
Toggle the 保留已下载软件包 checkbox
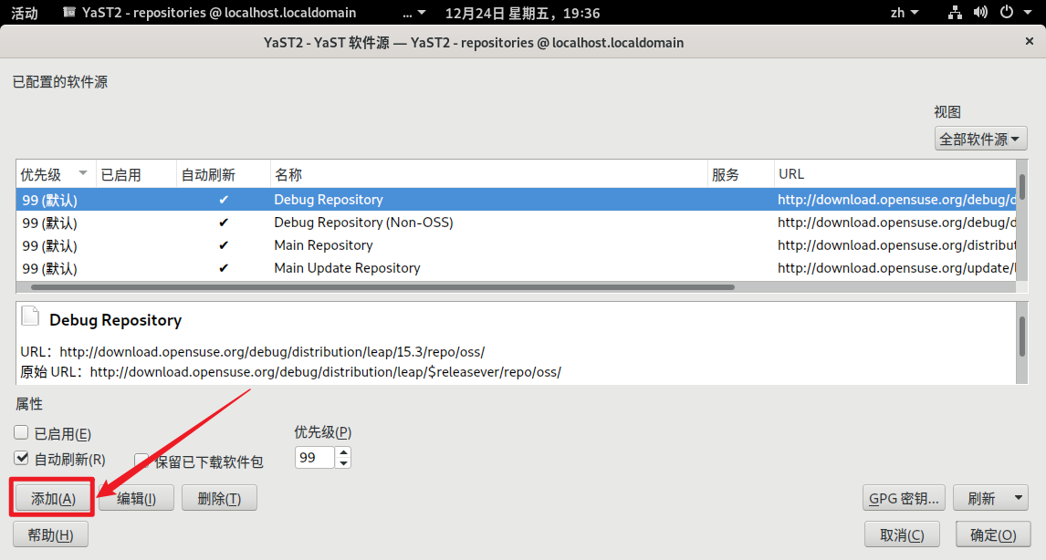tap(141, 461)
